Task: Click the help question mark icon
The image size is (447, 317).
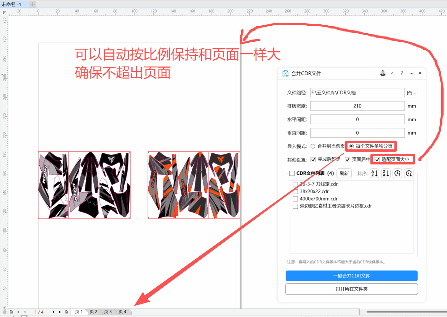Action: [x=402, y=73]
